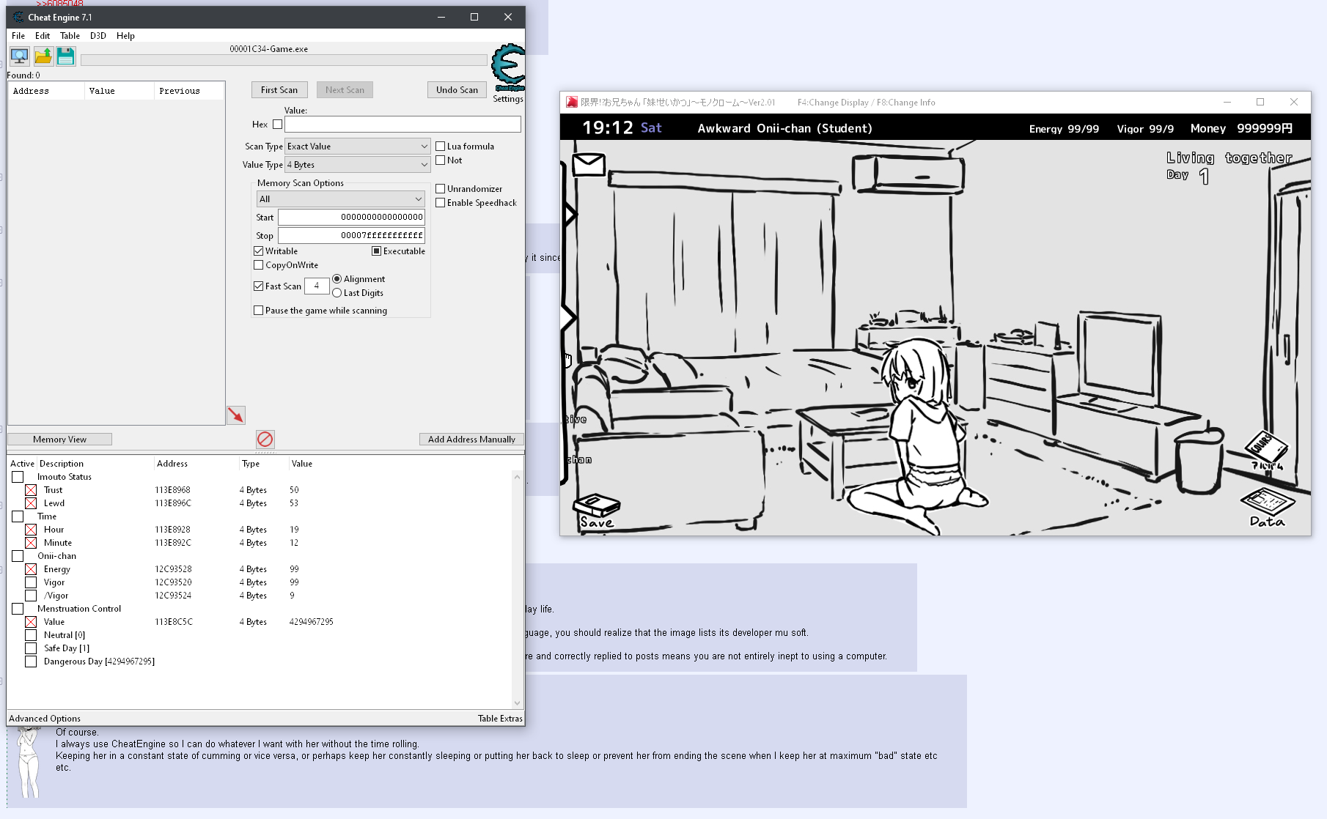Open the Data icon in game
1327x819 pixels.
(x=1268, y=508)
